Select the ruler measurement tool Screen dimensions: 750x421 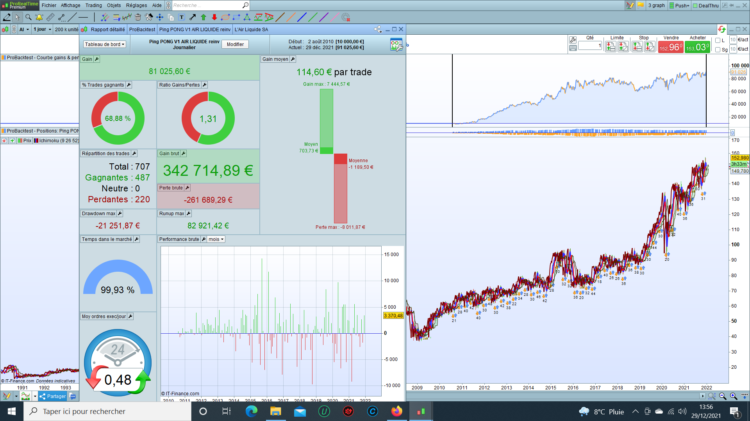(x=50, y=17)
